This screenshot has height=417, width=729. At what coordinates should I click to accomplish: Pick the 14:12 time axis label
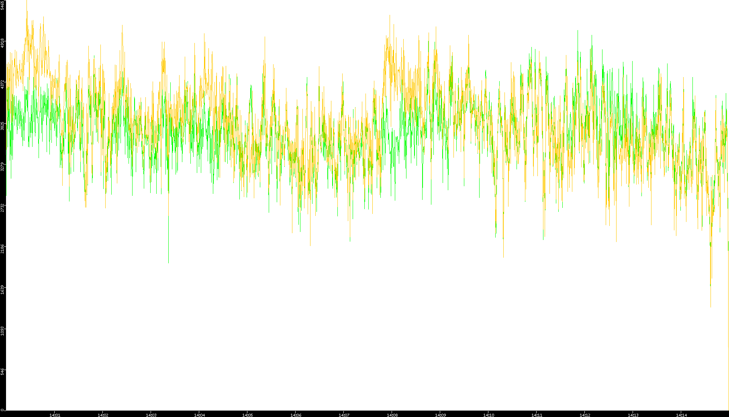click(585, 415)
